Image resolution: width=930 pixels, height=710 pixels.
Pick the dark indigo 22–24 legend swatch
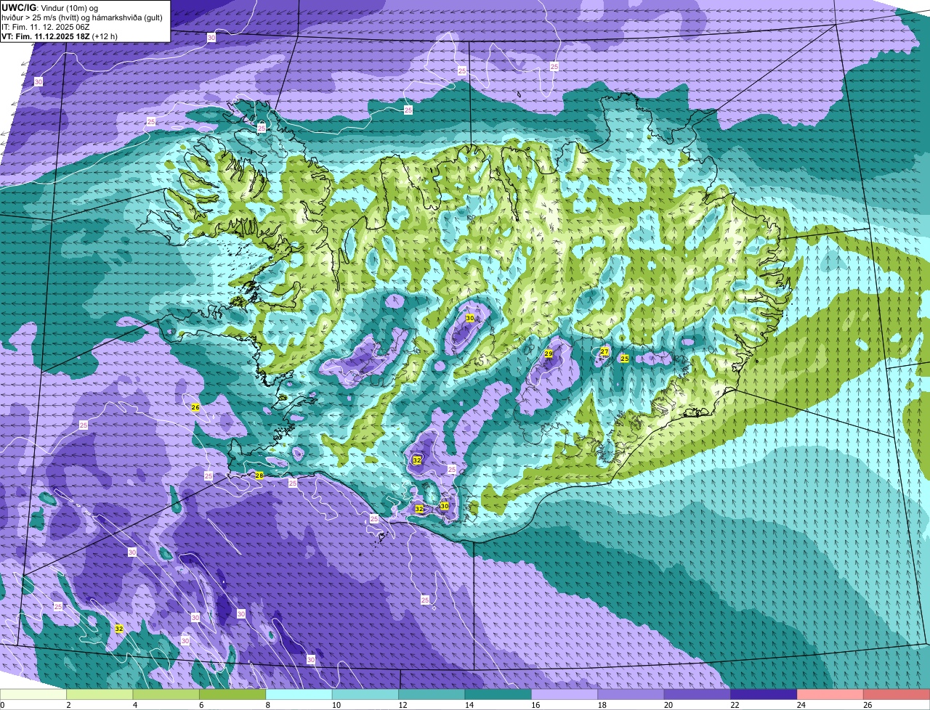(764, 694)
